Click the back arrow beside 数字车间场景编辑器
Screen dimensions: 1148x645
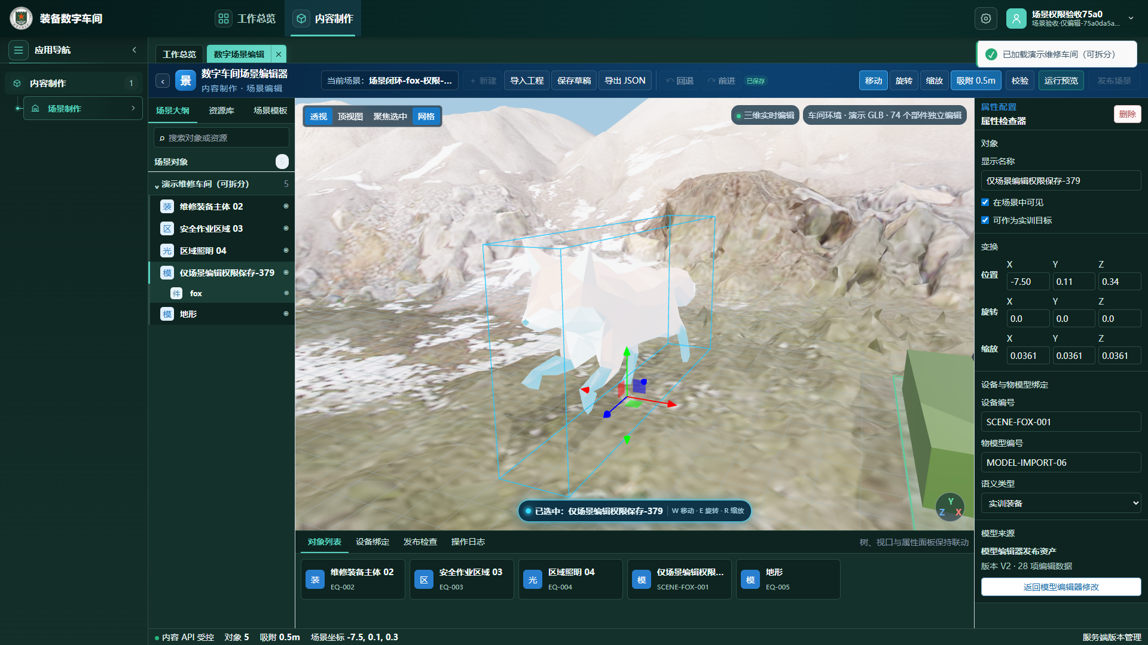click(163, 81)
